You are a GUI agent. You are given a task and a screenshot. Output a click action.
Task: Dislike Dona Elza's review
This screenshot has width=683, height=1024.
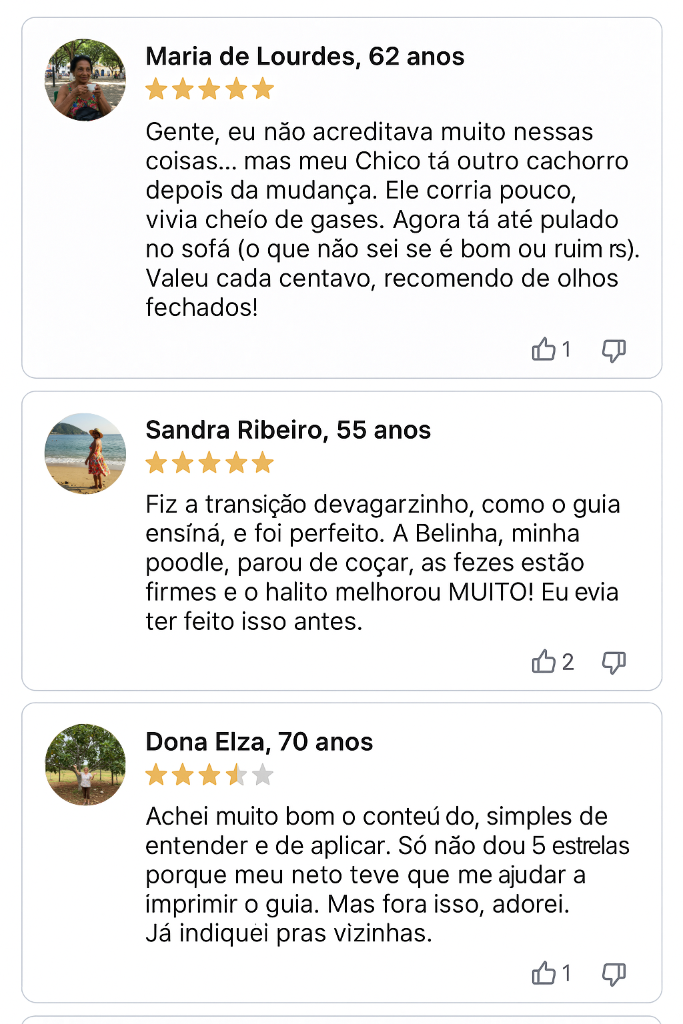click(614, 975)
